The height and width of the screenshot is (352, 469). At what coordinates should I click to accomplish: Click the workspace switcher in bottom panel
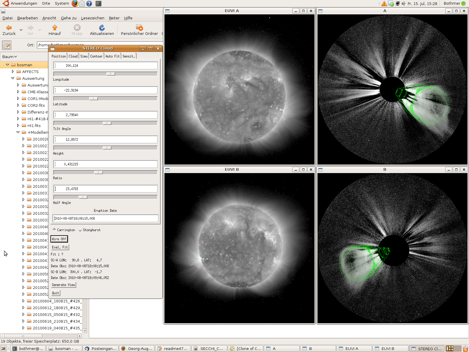[x=453, y=348]
